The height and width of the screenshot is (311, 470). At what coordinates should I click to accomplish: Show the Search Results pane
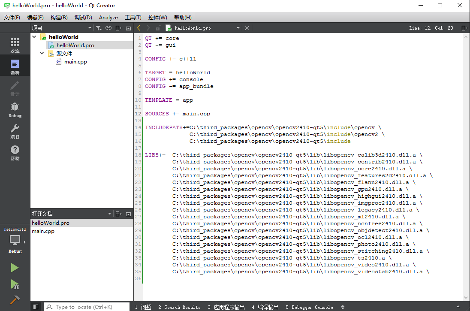(x=179, y=307)
